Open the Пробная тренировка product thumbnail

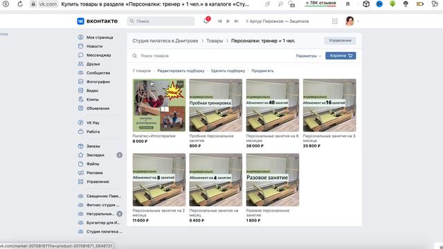tap(216, 105)
